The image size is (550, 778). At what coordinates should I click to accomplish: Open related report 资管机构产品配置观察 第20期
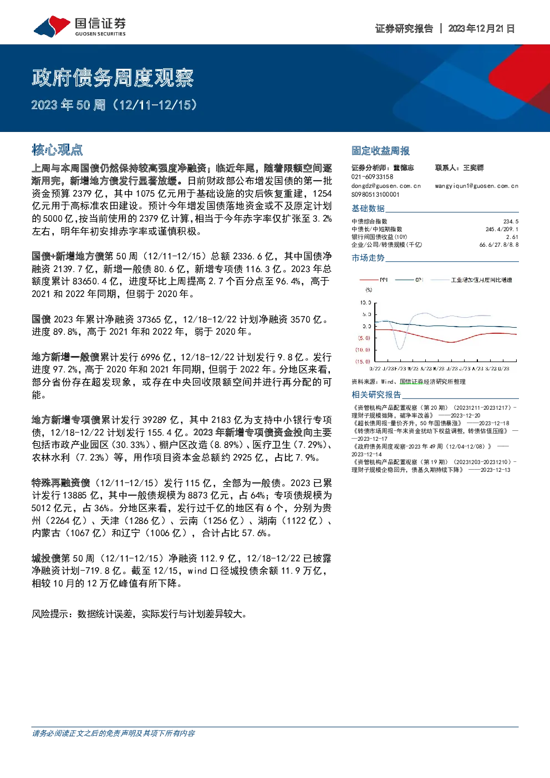click(434, 411)
